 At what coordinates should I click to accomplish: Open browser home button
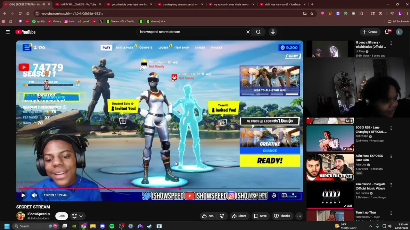[x=28, y=13]
